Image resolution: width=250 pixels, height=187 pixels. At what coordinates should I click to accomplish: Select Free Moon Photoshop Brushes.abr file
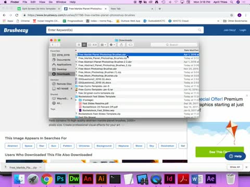[97, 69]
